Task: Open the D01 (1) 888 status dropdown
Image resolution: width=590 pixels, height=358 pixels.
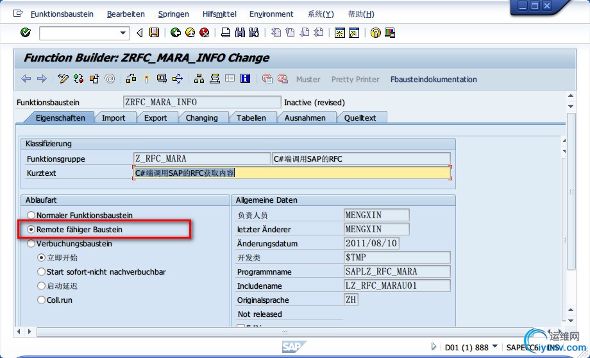Action: [495, 346]
